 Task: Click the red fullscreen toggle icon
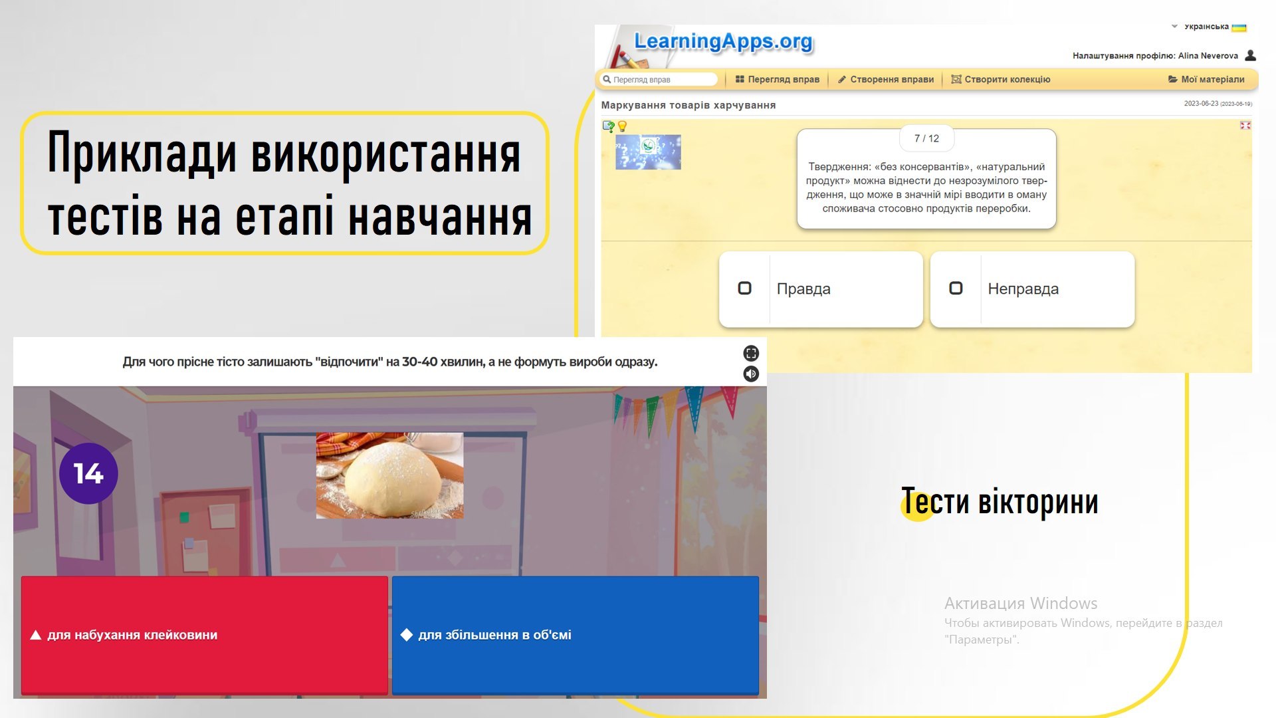1245,125
